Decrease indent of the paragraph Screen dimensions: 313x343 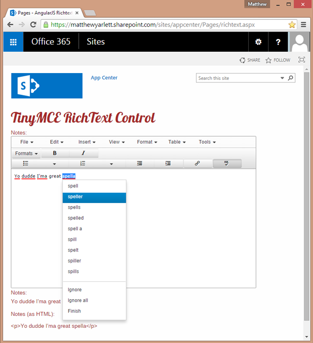(139, 163)
